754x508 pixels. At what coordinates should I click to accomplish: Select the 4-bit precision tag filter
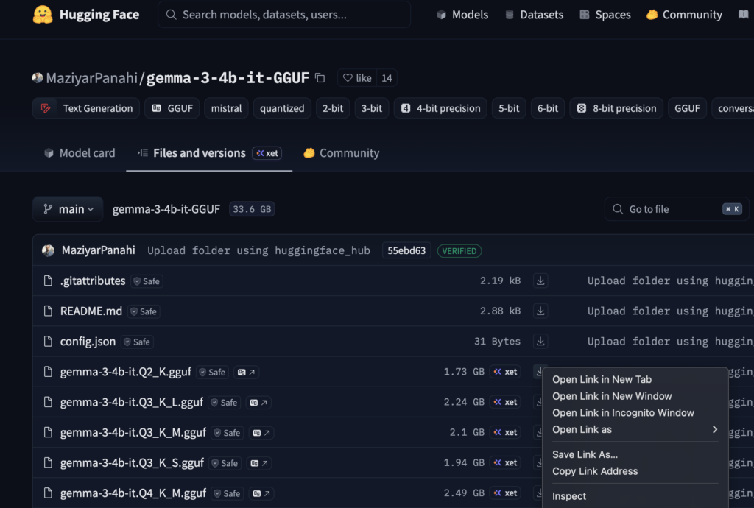pyautogui.click(x=440, y=108)
